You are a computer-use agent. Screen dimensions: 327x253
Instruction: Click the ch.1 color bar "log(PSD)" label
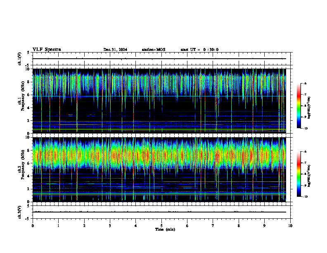click(x=309, y=107)
